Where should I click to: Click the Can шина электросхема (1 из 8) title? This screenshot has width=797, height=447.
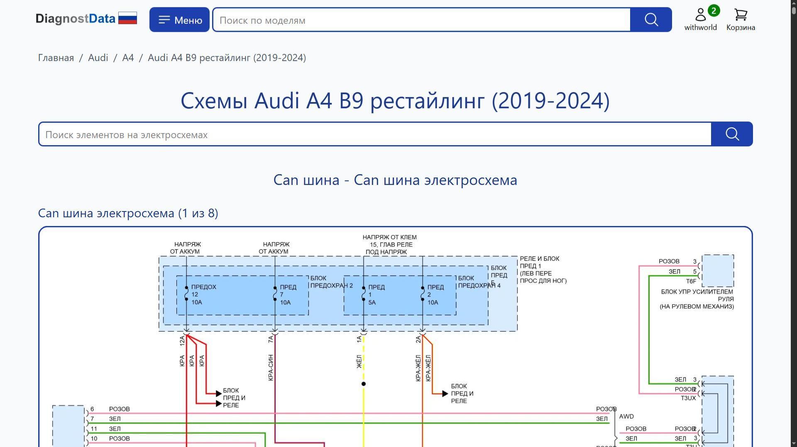[x=128, y=213]
